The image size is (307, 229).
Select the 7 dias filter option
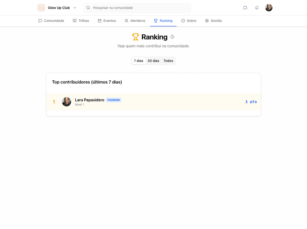tap(138, 61)
